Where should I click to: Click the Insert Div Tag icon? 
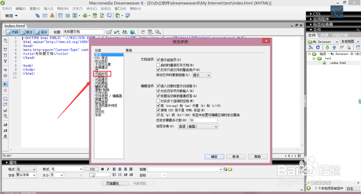68,15
